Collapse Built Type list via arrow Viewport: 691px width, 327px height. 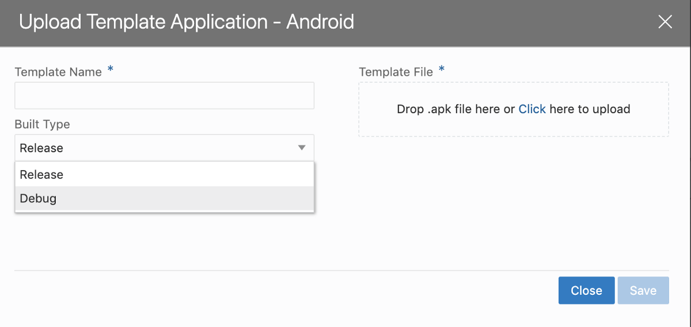[x=302, y=148]
